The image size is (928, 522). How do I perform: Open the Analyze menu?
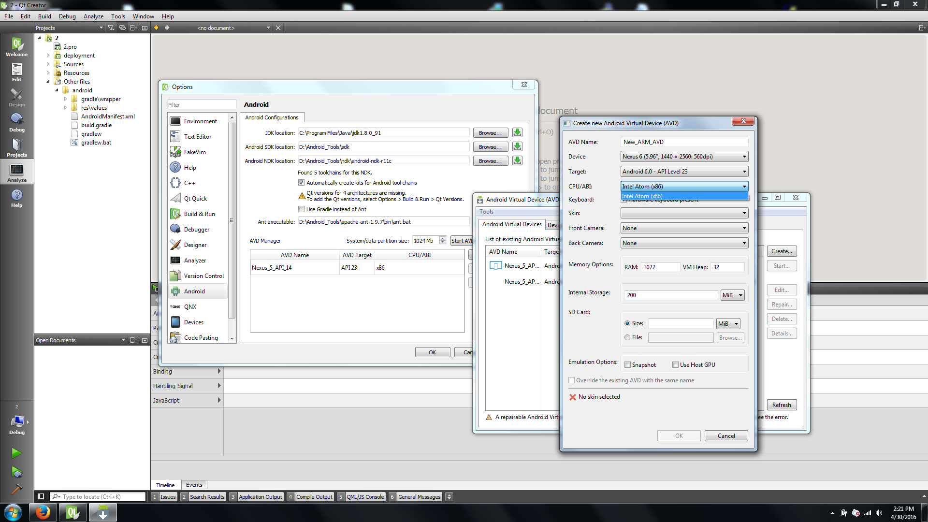[93, 16]
